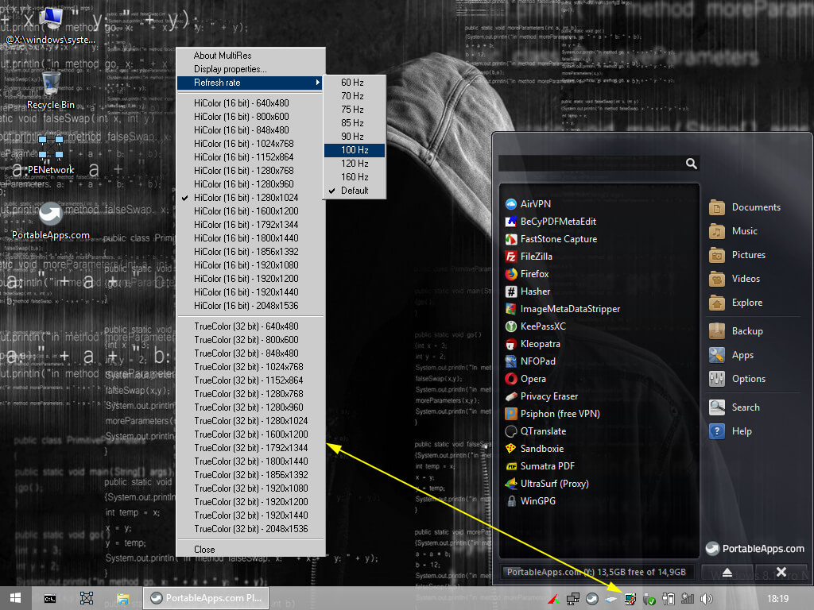Start Privacy Eraser
The image size is (814, 610).
(541, 396)
